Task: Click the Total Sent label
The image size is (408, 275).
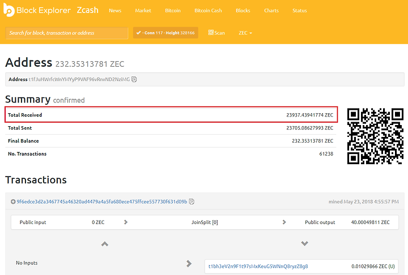Action: 20,128
